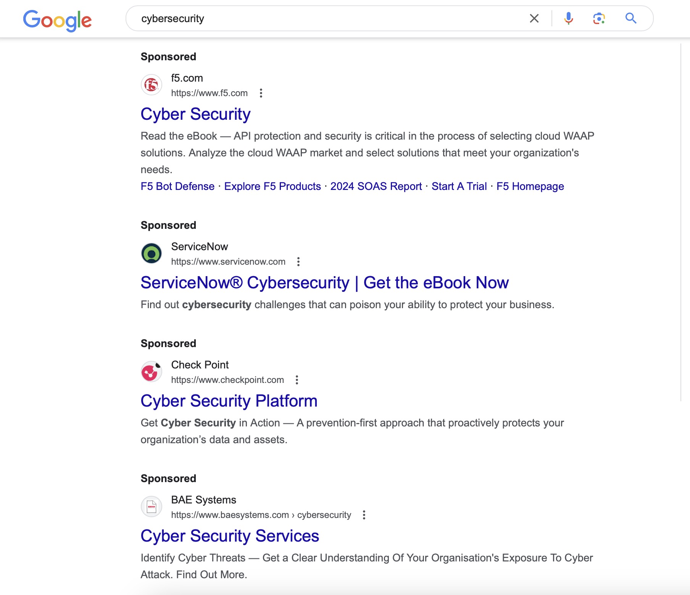The image size is (690, 595).
Task: Open the Cyber Security result from f5.com
Action: coord(195,114)
